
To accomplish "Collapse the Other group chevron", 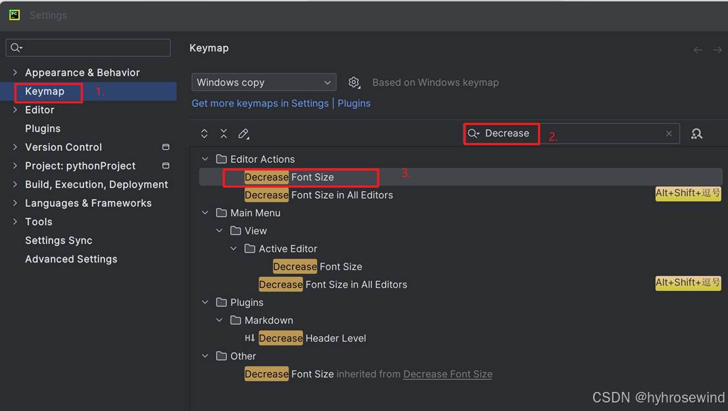I will (x=205, y=356).
